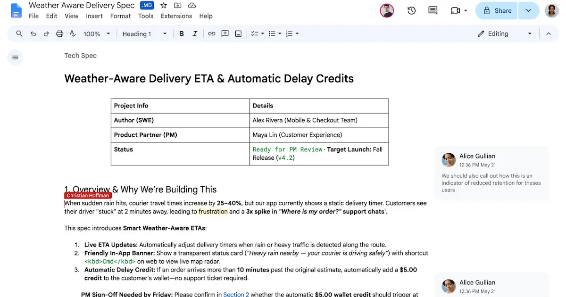The width and height of the screenshot is (566, 297).
Task: Click the Share button
Action: coord(497,10)
